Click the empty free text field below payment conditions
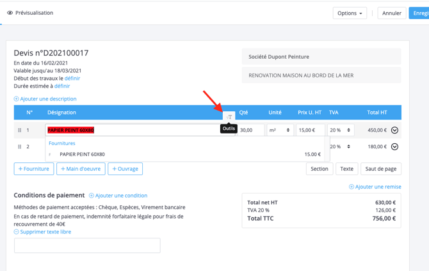Viewport: 429px width, 271px height. pyautogui.click(x=87, y=245)
